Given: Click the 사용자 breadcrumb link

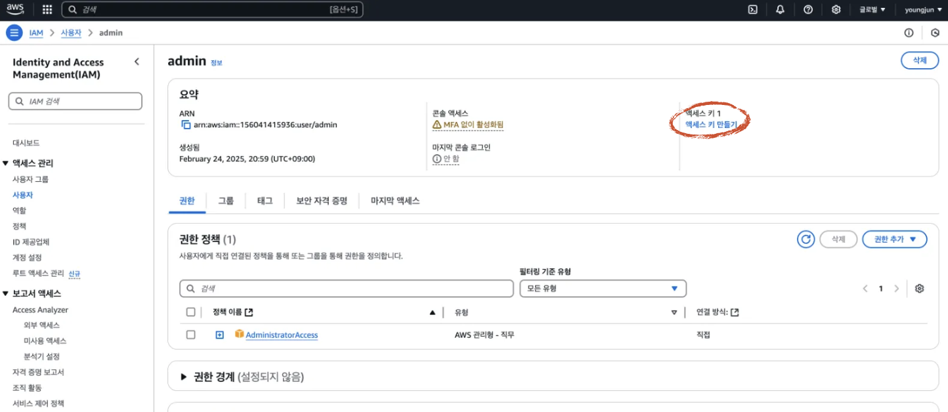Looking at the screenshot, I should click(x=72, y=33).
